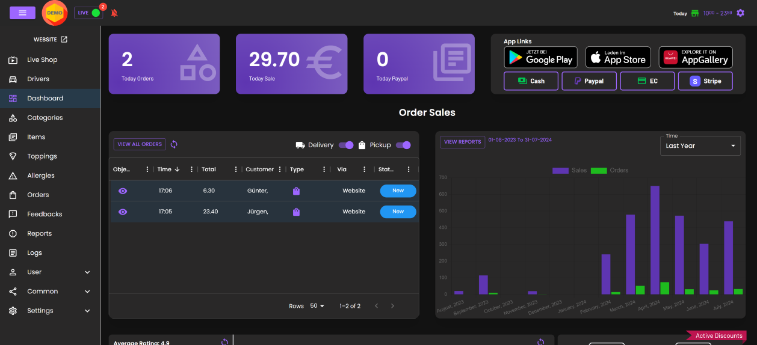Open Categories in the sidebar
The height and width of the screenshot is (345, 757).
point(45,118)
